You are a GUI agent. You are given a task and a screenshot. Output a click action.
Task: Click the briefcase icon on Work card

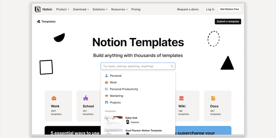(54, 98)
